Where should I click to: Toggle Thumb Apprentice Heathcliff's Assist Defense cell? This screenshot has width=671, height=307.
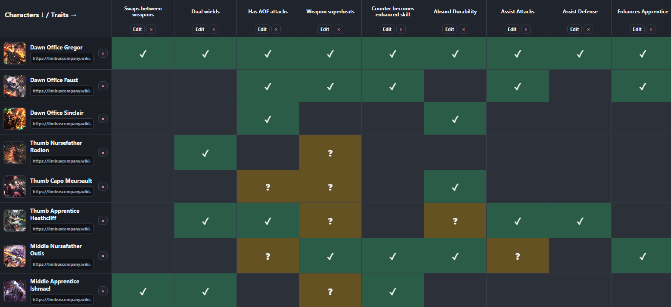click(x=580, y=221)
